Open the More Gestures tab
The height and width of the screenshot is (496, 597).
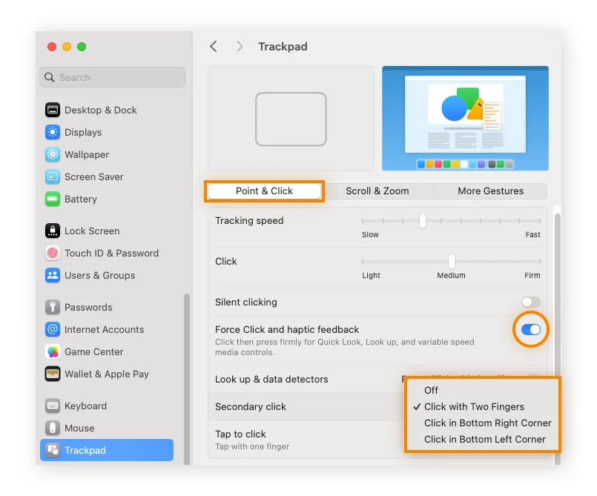(x=490, y=191)
